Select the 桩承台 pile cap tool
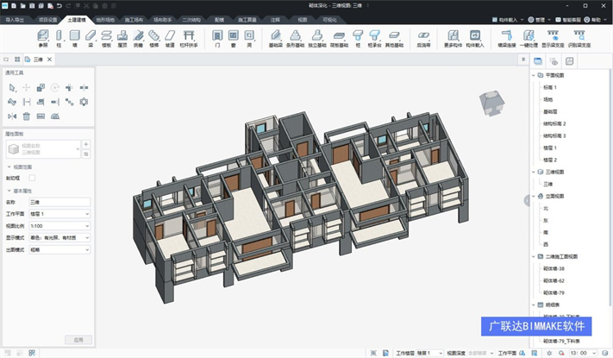 [374, 39]
